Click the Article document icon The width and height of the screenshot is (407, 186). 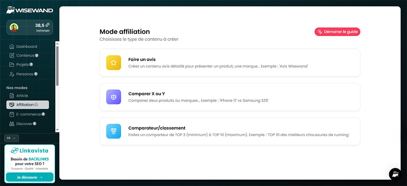pyautogui.click(x=12, y=96)
